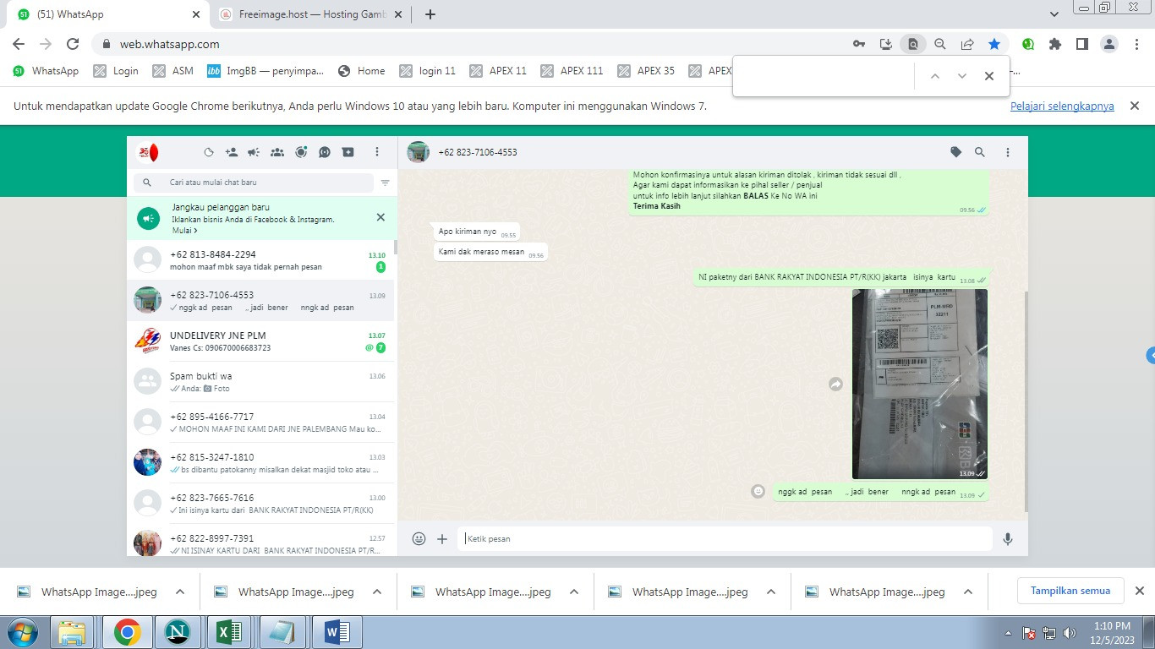
Task: Open the ImgBB bookmark
Action: [x=265, y=71]
